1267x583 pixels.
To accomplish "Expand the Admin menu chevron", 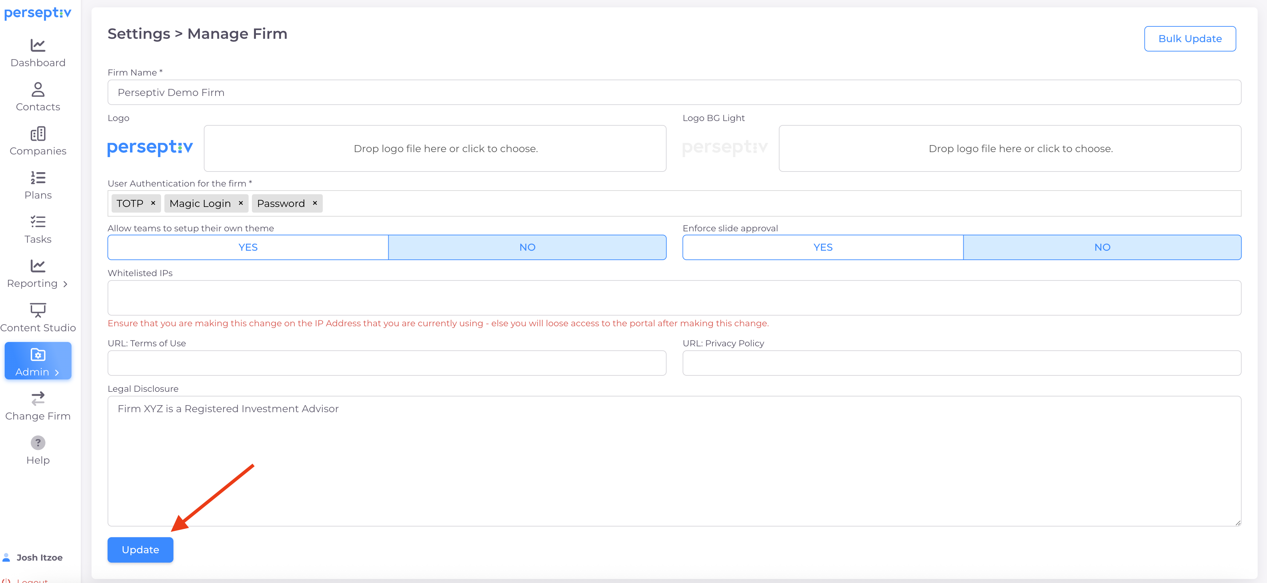I will [57, 372].
